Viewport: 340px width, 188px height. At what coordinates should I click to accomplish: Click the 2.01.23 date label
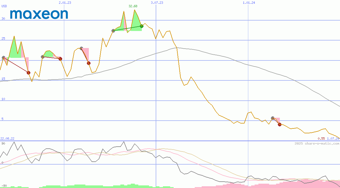65,3
